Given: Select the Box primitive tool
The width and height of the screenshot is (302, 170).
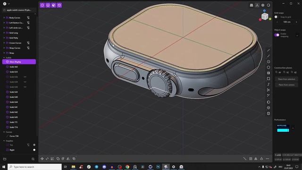Looking at the screenshot, I should (x=268, y=108).
